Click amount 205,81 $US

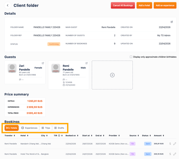[x=159, y=144]
